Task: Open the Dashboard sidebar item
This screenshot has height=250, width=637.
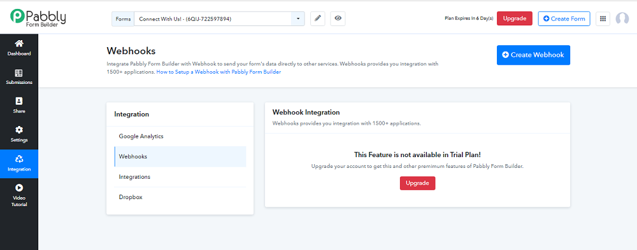Action: 19,48
